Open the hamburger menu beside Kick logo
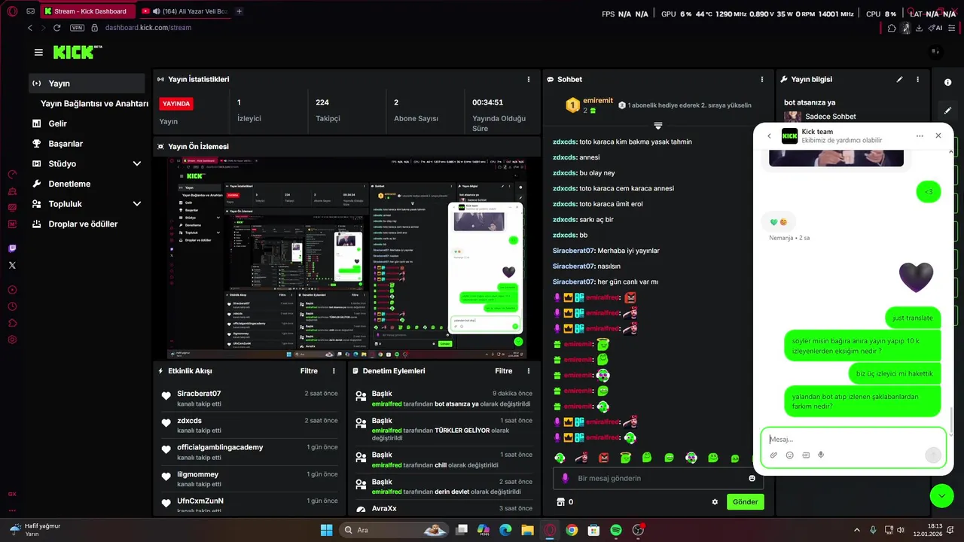This screenshot has width=964, height=542. point(38,52)
